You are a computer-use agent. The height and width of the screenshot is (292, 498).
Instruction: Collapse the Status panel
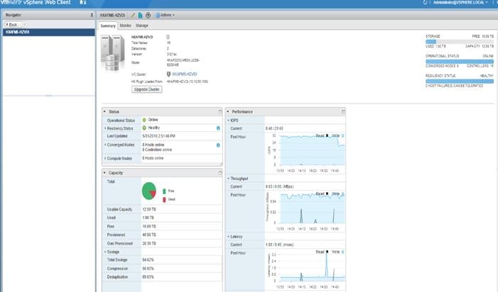(105, 112)
